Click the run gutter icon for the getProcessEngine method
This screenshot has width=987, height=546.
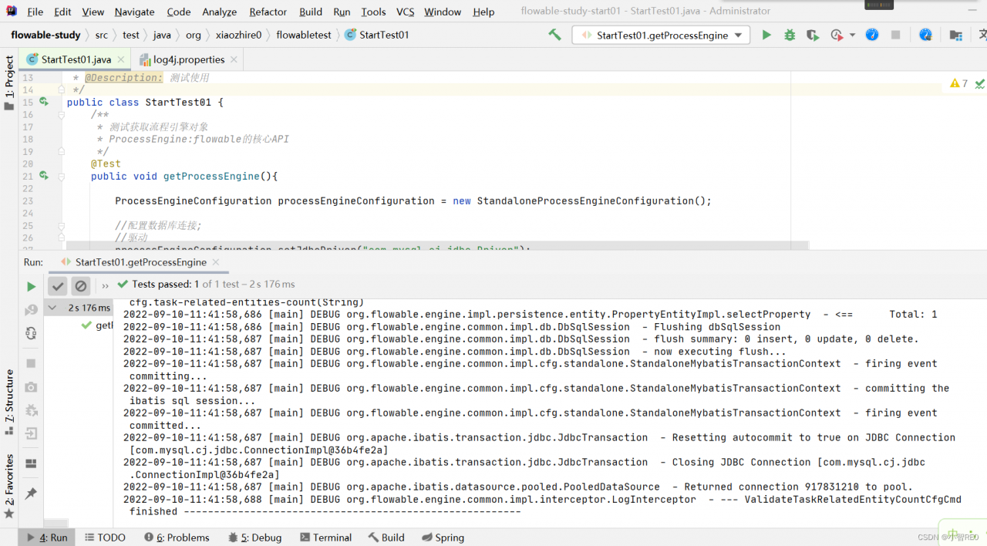44,176
